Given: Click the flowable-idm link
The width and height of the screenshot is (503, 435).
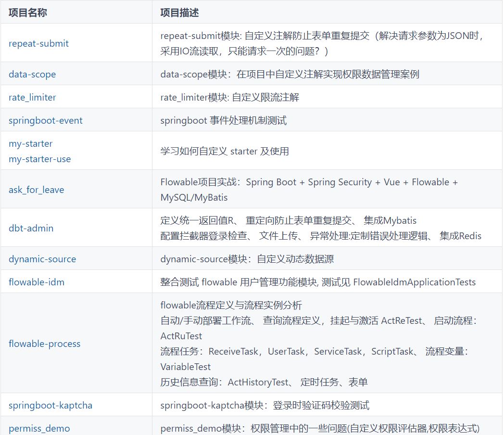Looking at the screenshot, I should coord(37,282).
